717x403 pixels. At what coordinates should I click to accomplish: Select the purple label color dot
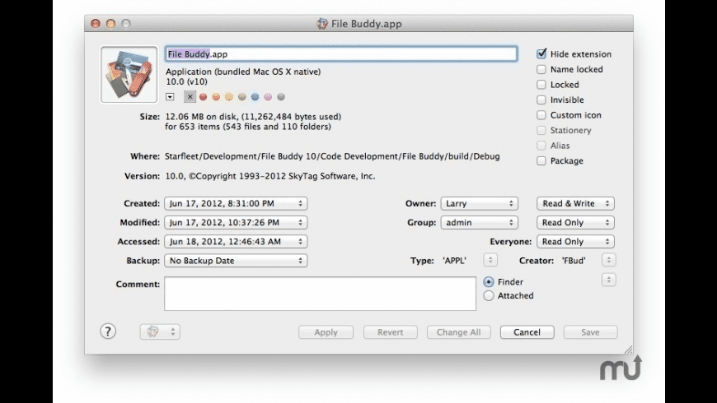268,97
